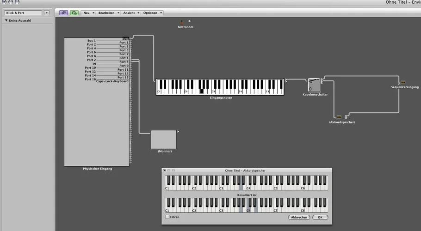The image size is (421, 231).
Task: Click the C5 key on the Resultiert in keyboard
Action: (275, 210)
